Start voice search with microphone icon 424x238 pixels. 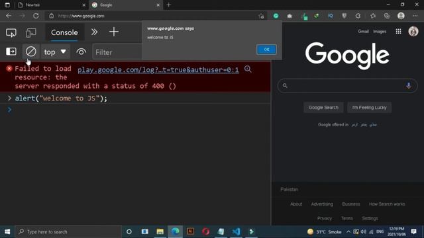point(408,86)
